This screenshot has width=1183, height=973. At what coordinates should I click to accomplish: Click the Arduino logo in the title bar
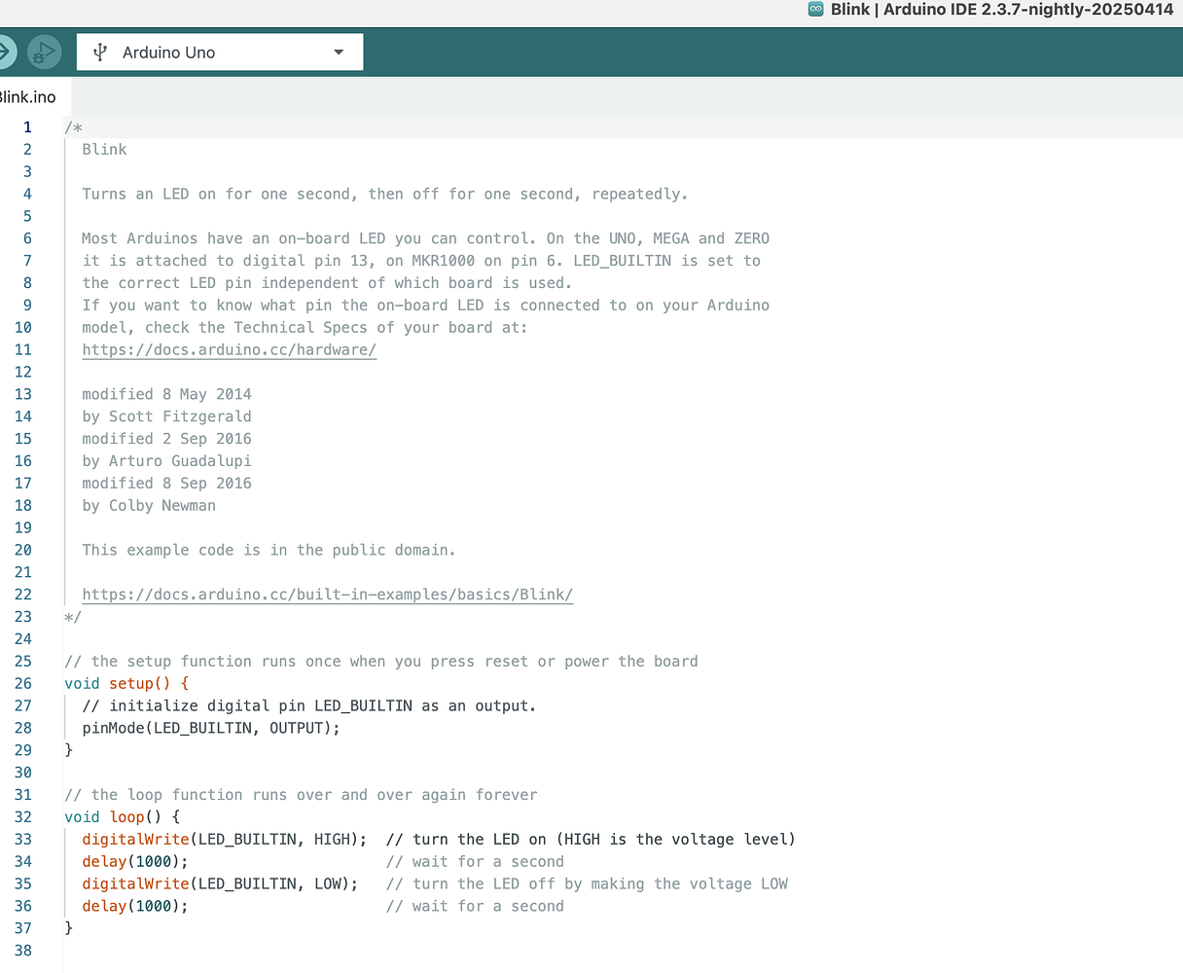[x=814, y=10]
